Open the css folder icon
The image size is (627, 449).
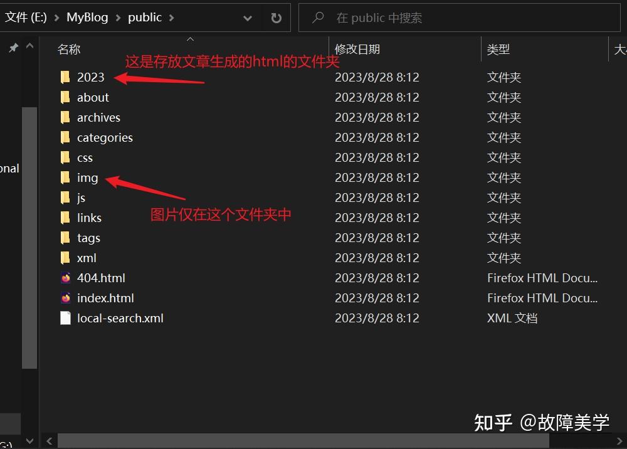tap(65, 157)
